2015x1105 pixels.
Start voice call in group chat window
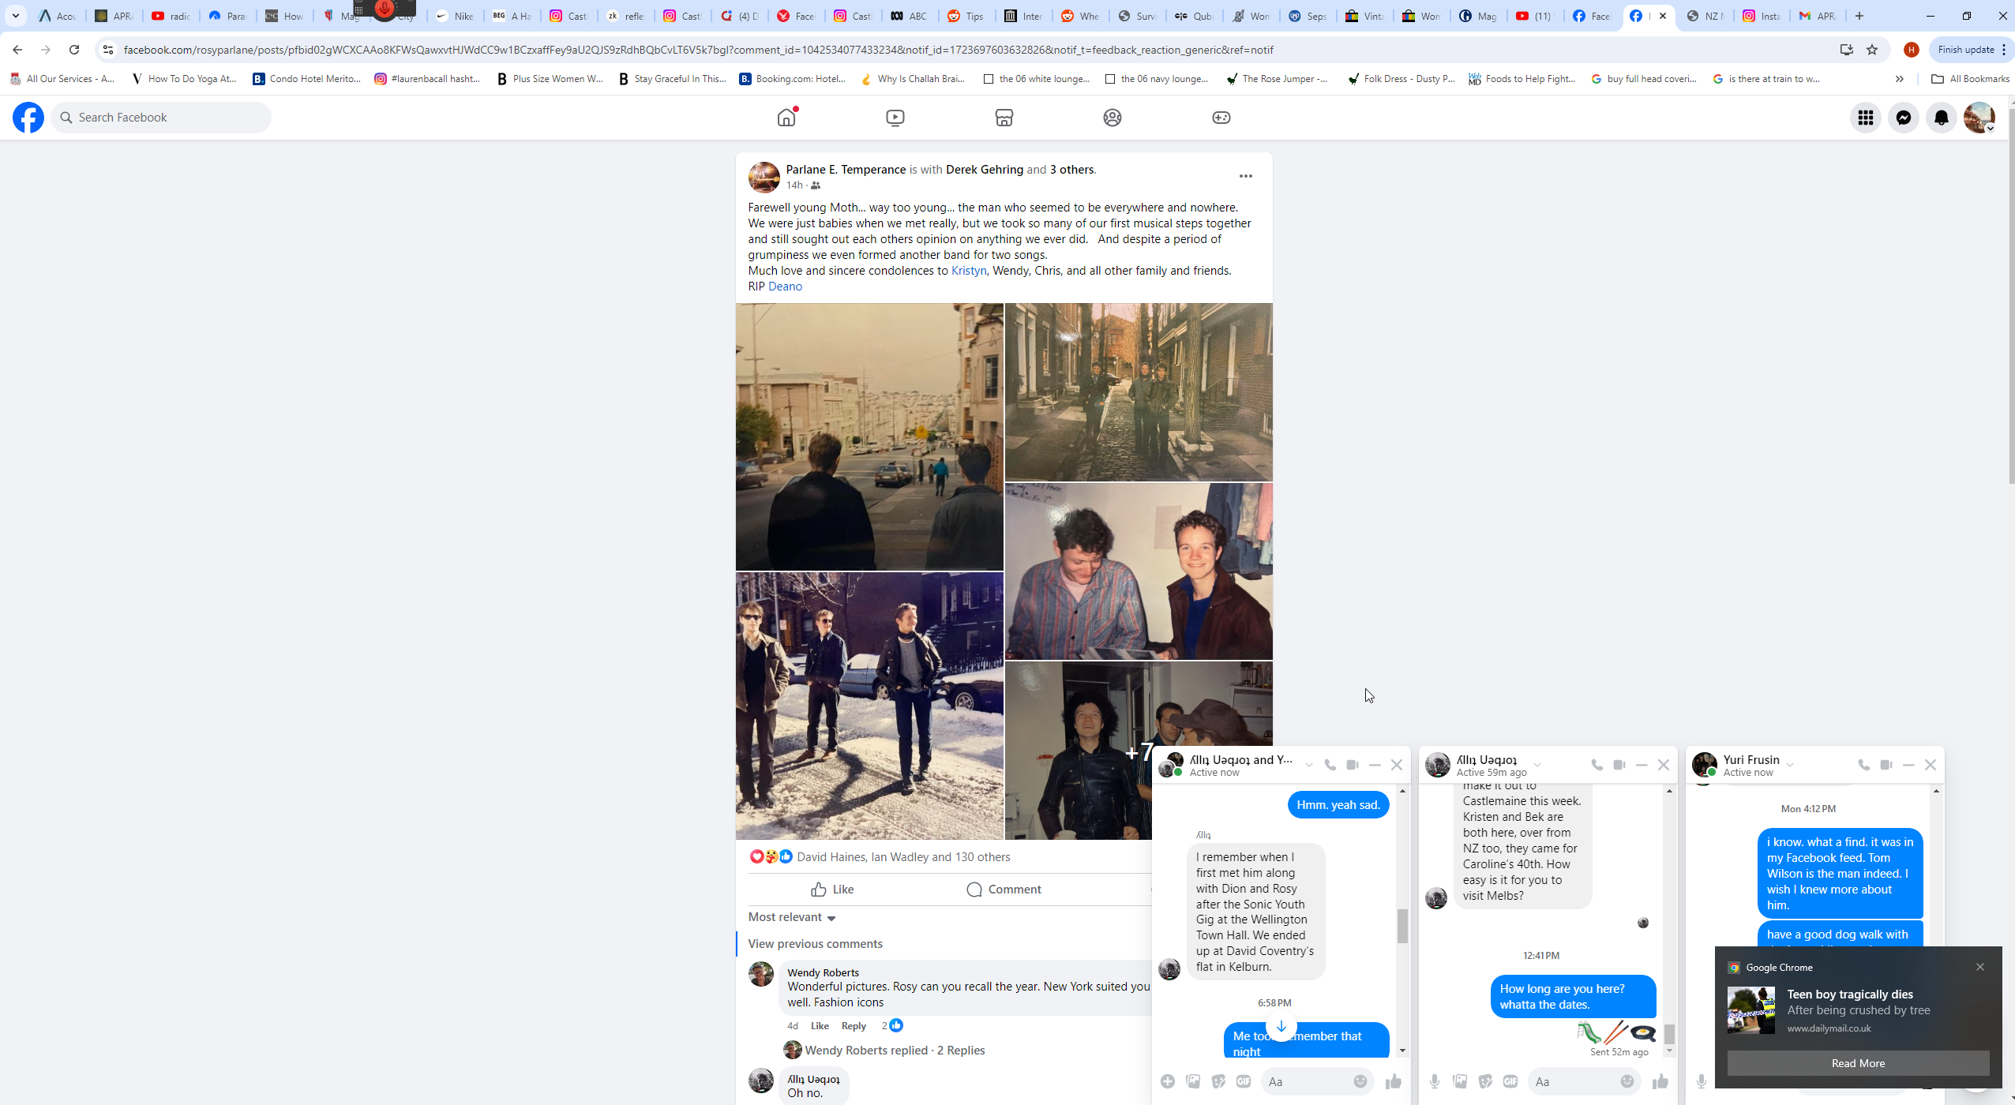click(1330, 765)
